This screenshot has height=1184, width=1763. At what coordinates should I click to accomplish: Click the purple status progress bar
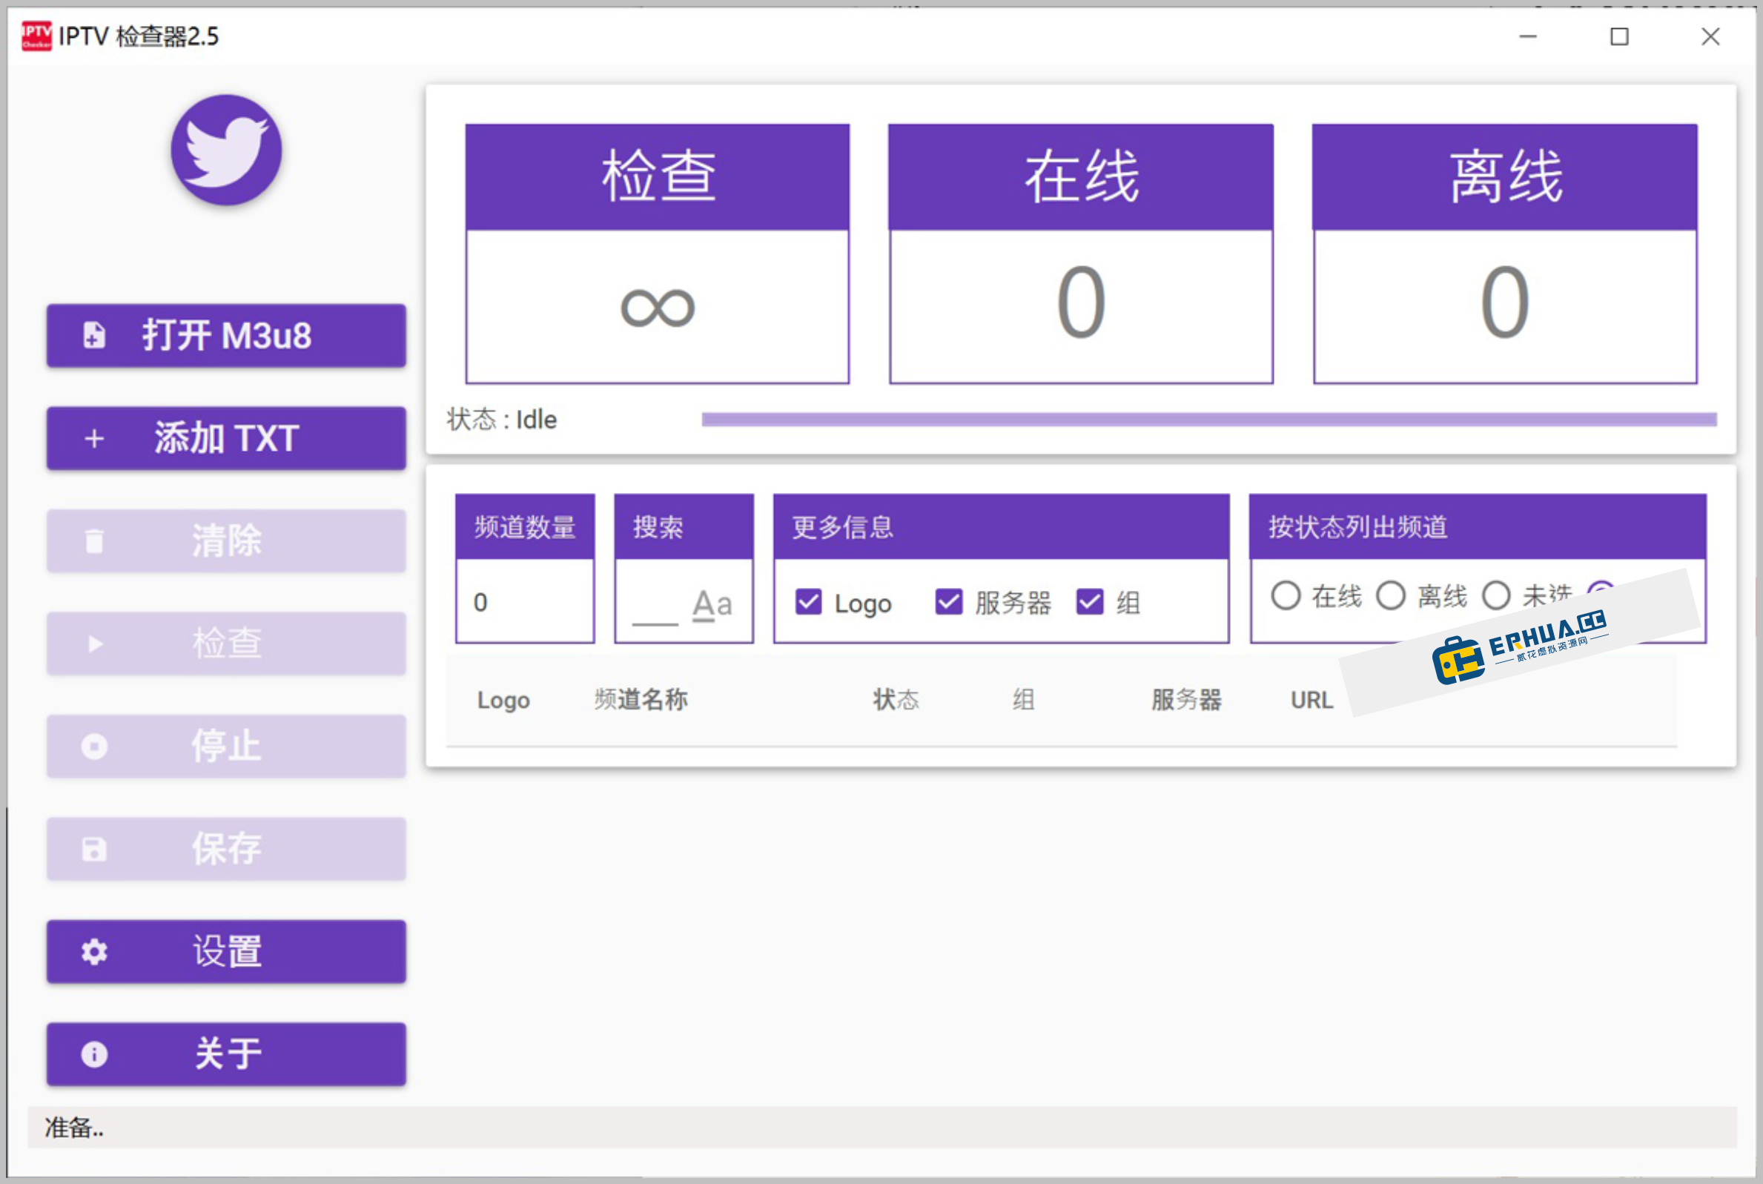1208,419
